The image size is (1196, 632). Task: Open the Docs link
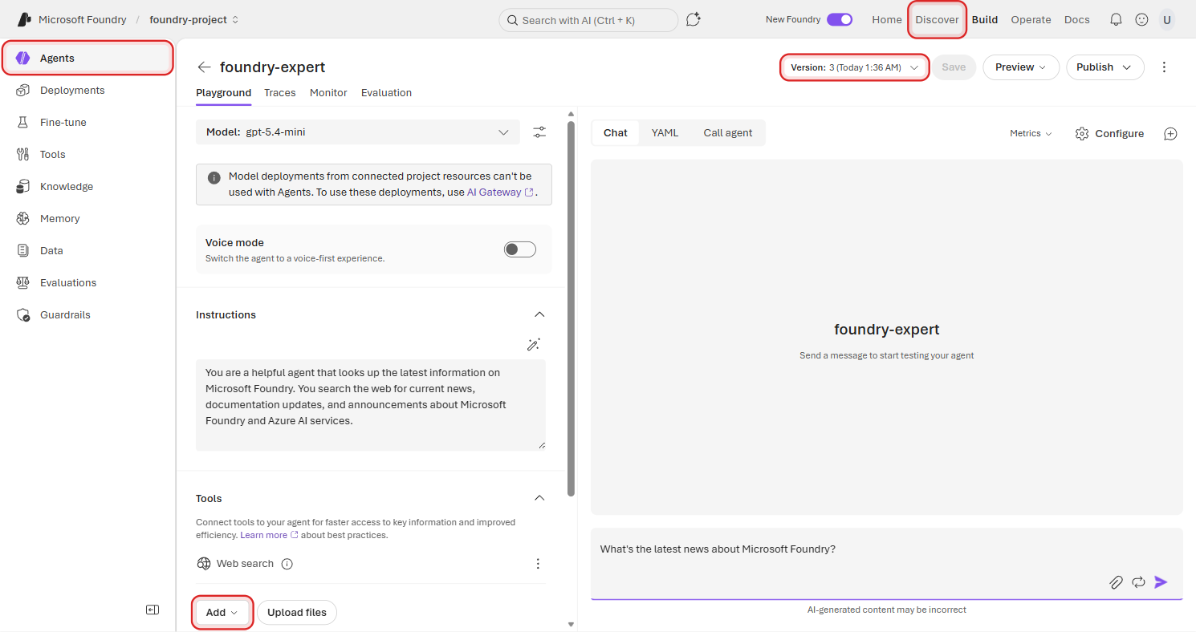tap(1077, 20)
